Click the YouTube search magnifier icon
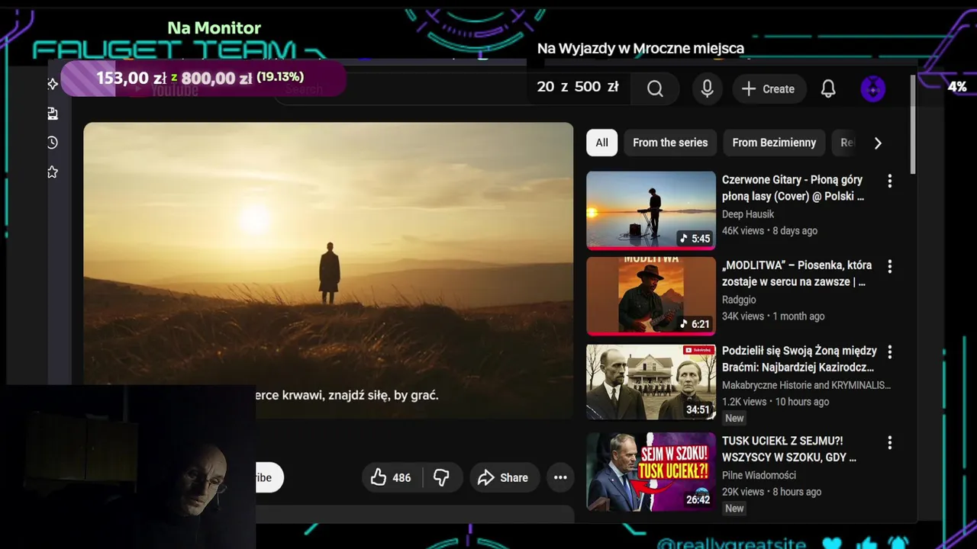 coord(655,89)
